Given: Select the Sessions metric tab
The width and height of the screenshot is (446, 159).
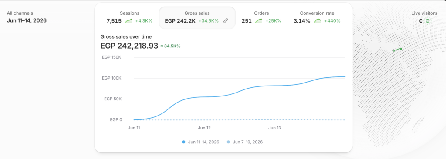Looking at the screenshot, I should click(x=129, y=17).
